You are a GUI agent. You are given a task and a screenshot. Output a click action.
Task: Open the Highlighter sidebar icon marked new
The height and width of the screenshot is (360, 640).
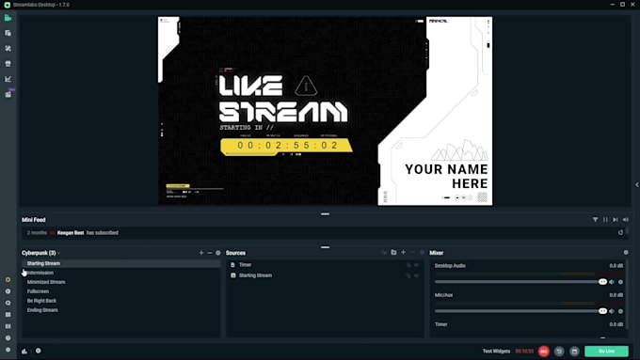[8, 94]
